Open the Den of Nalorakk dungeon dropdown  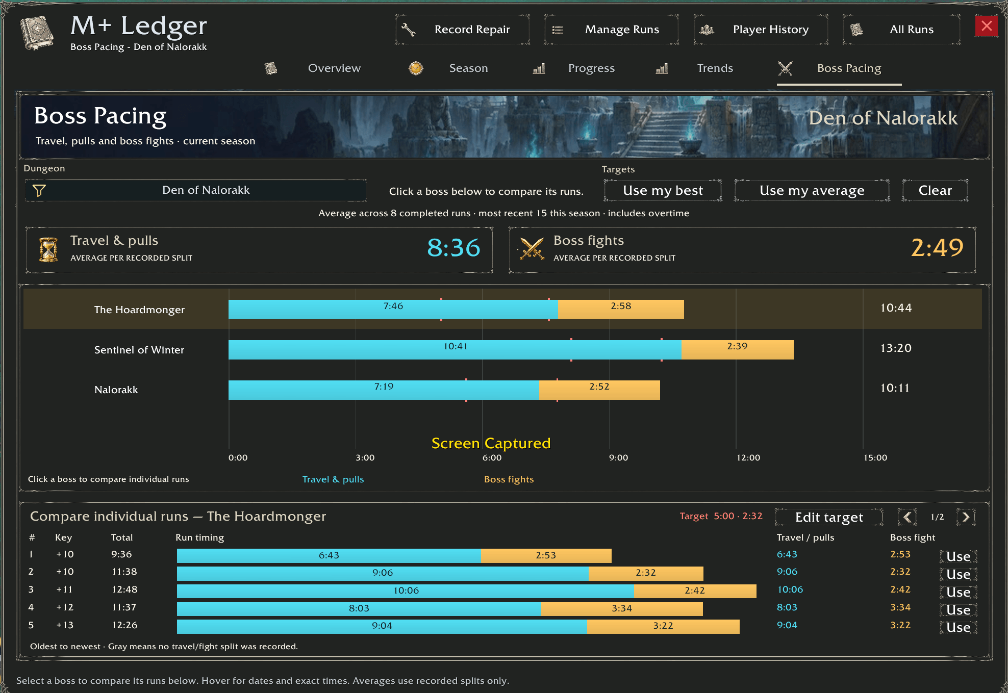click(x=196, y=190)
